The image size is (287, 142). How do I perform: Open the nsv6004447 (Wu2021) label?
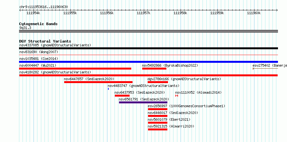pyautogui.click(x=38, y=65)
